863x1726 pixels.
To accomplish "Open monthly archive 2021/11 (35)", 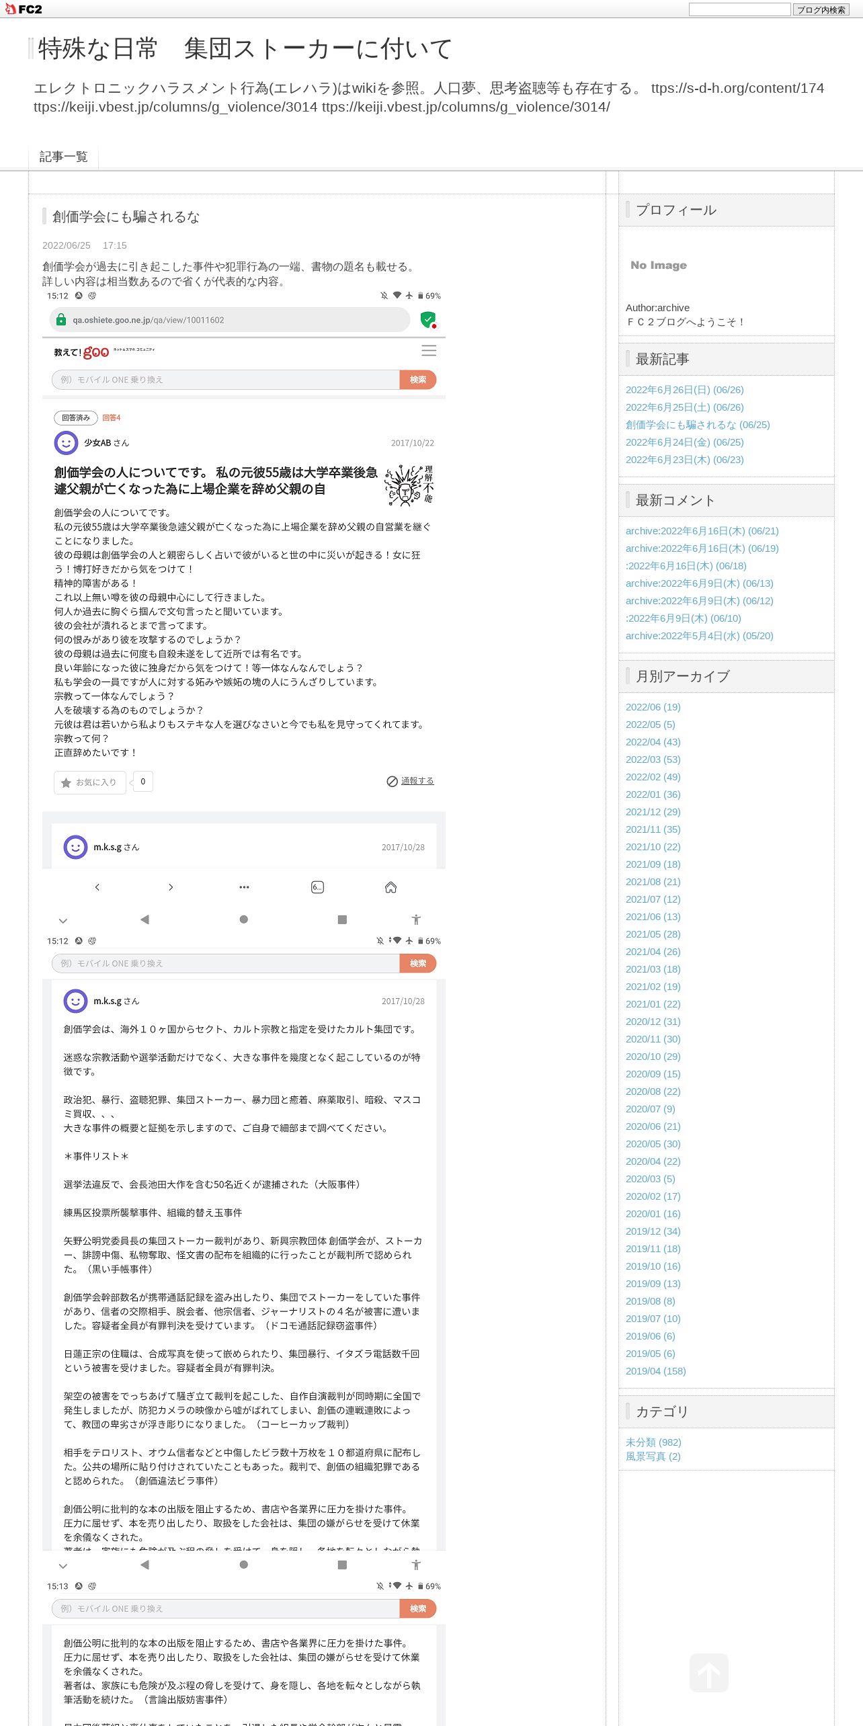I will (653, 829).
